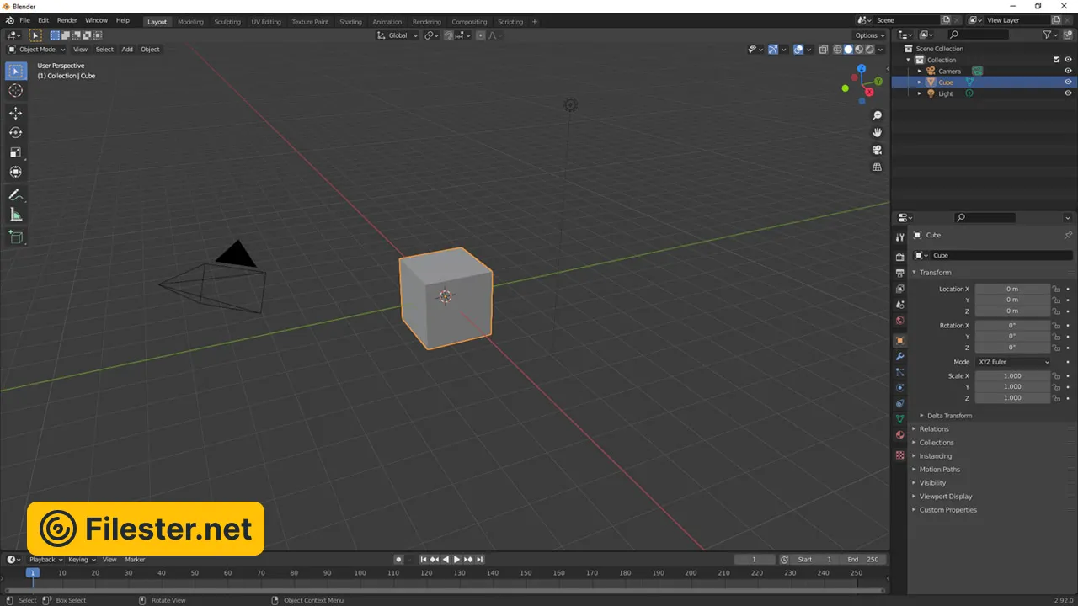
Task: Open the Object Mode dropdown
Action: pos(36,49)
